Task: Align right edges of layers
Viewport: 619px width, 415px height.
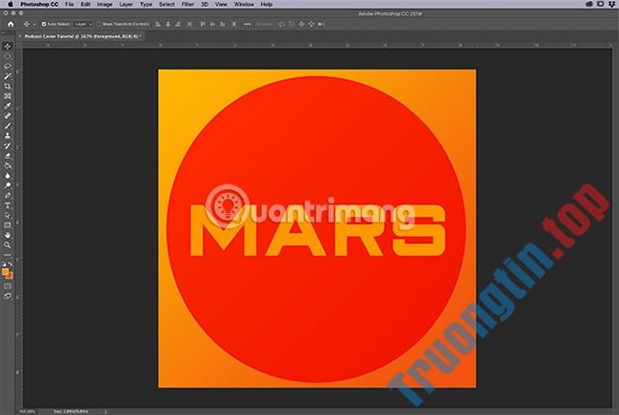Action: (178, 24)
